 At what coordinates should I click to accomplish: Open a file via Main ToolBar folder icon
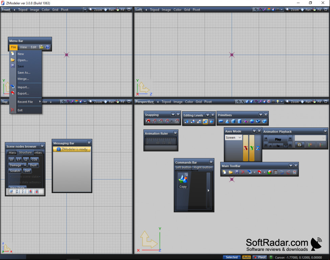pos(231,172)
